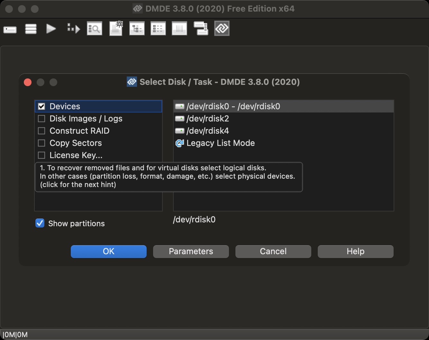Open the Parameters button
This screenshot has height=340, width=429.
(x=191, y=251)
